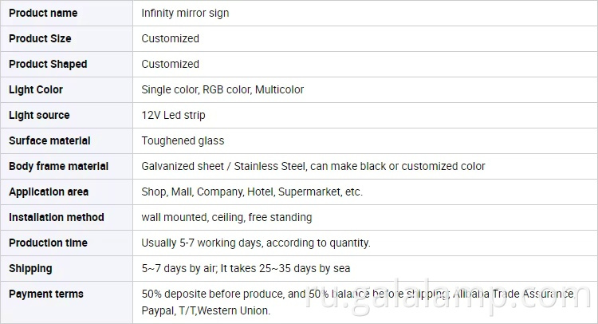Select the '12V Led strip' value

pyautogui.click(x=173, y=115)
